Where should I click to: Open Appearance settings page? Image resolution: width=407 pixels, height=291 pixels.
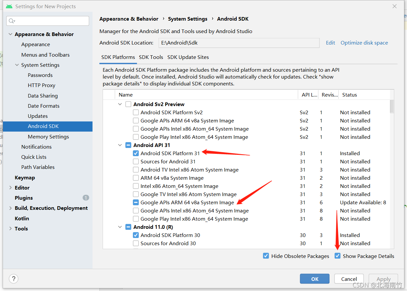(x=36, y=44)
